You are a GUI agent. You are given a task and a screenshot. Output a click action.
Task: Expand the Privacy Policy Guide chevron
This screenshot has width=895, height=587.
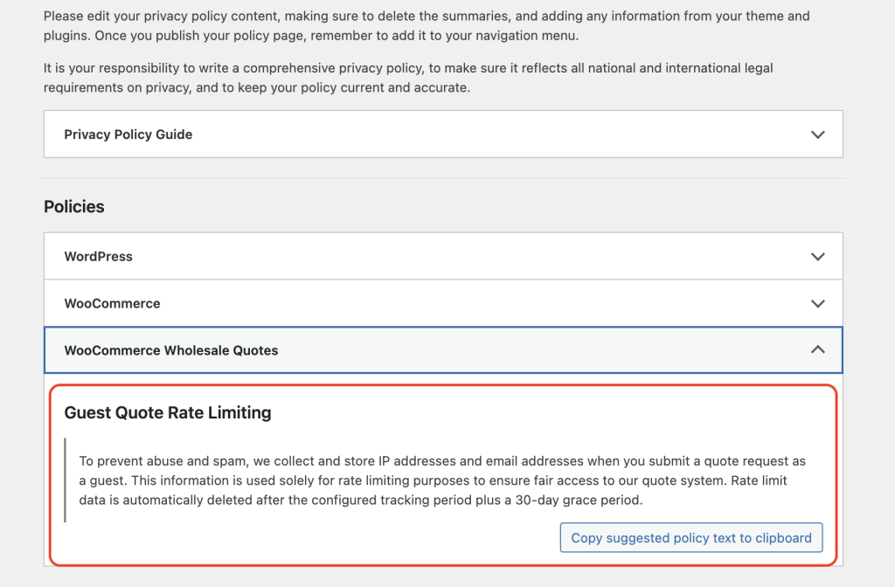(x=817, y=135)
